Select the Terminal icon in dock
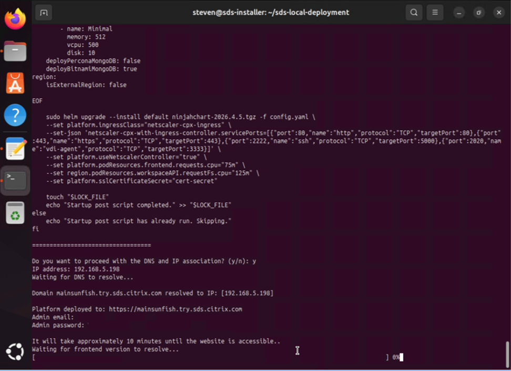The width and height of the screenshot is (511, 371). 15,181
